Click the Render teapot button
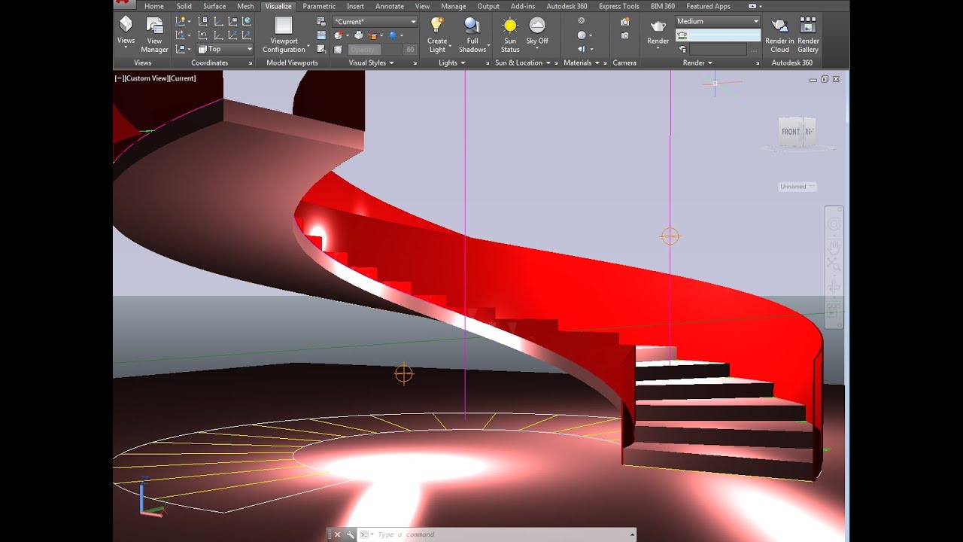The width and height of the screenshot is (963, 542). coord(658,33)
